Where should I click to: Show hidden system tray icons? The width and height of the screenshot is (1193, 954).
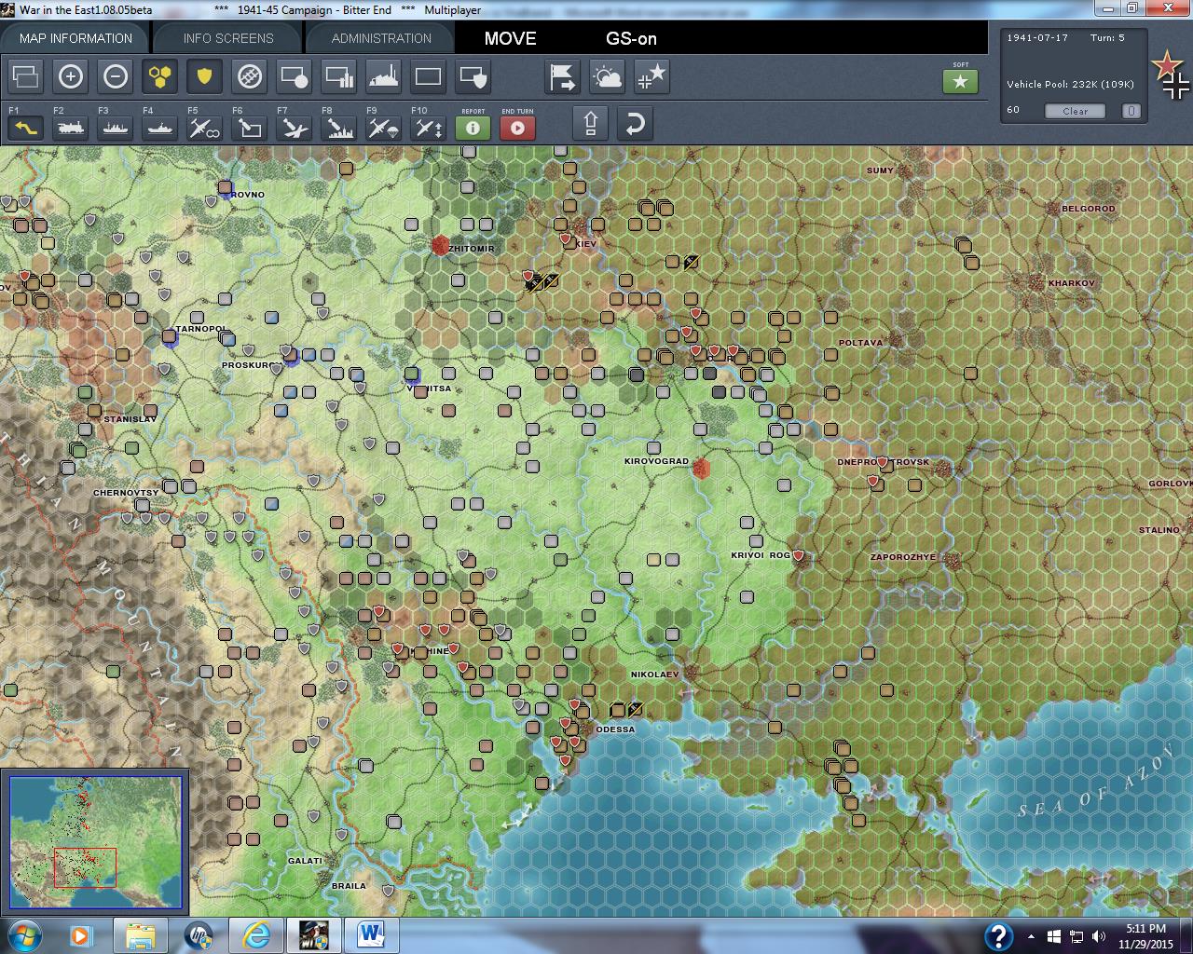tap(1032, 936)
